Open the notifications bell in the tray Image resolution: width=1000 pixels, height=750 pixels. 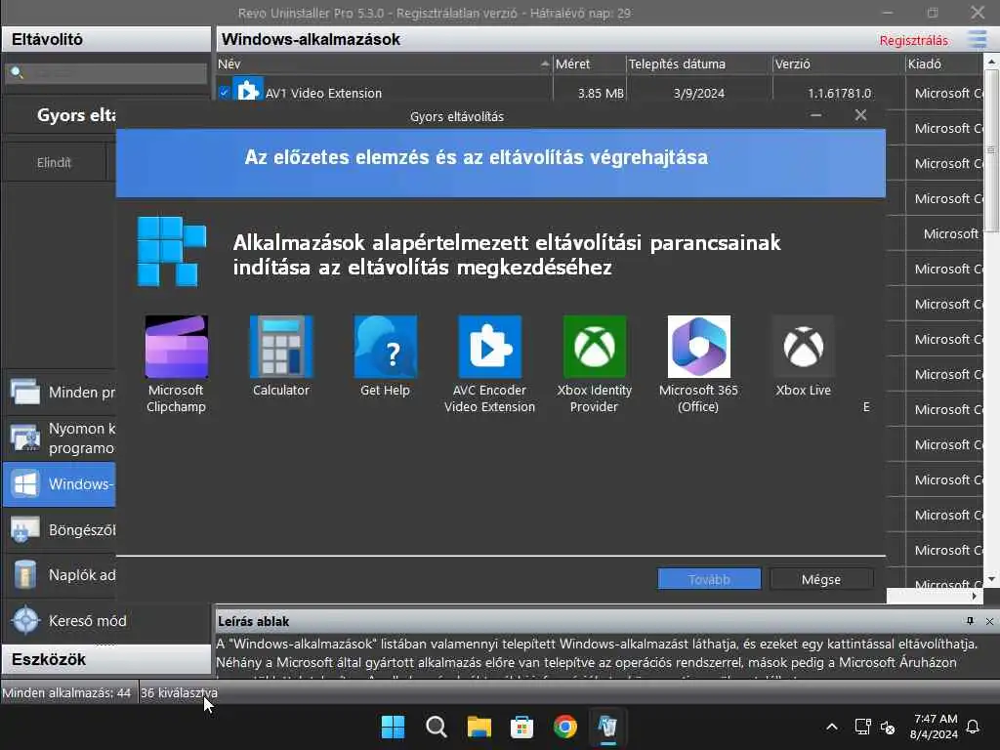pyautogui.click(x=974, y=727)
